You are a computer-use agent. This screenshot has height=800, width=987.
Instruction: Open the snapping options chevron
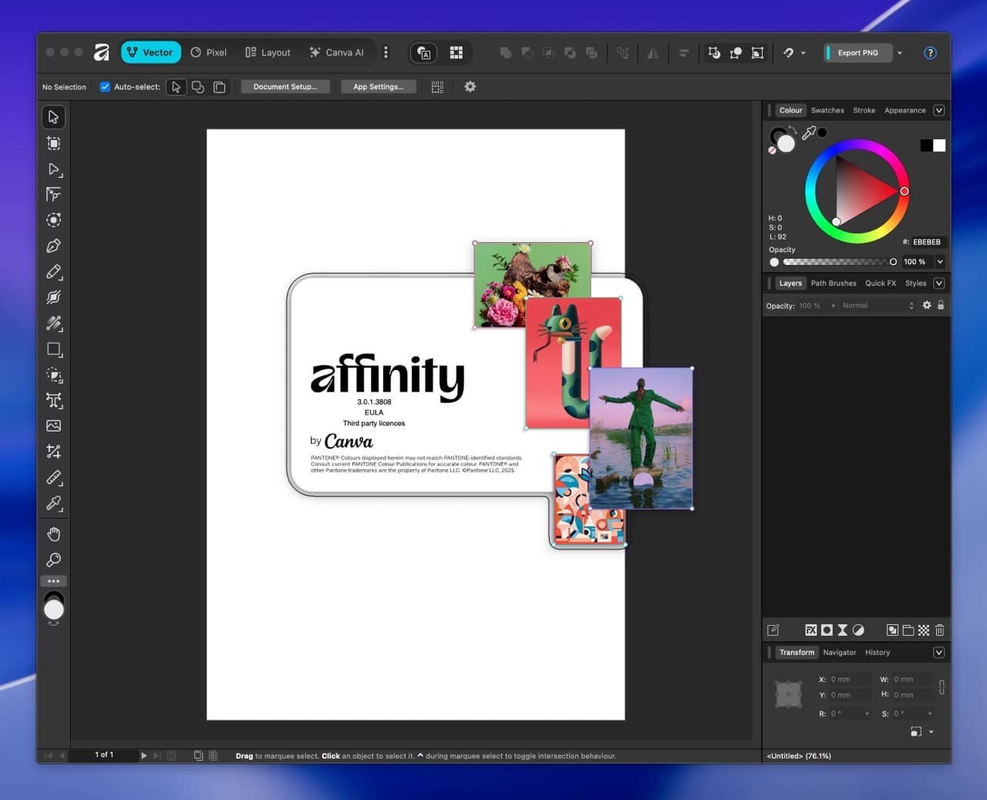coord(803,52)
